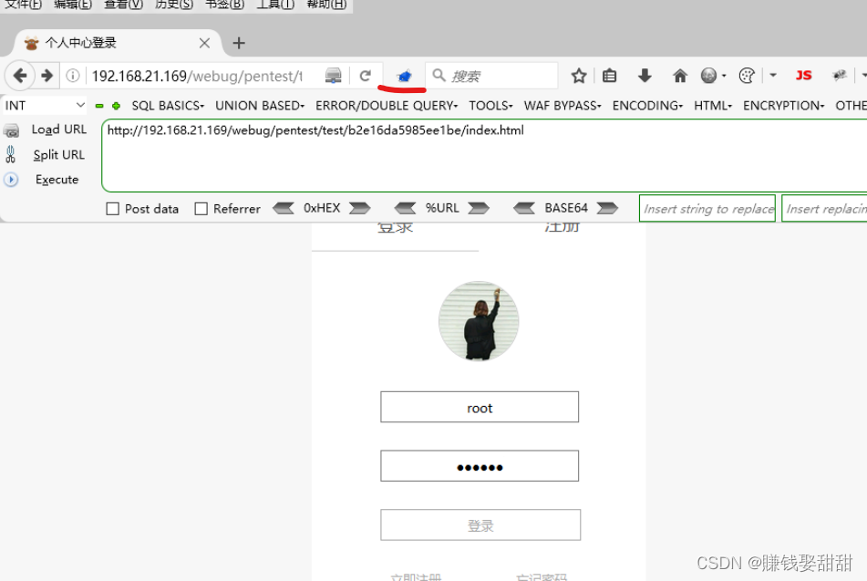
Task: Toggle the red JS icon
Action: (803, 76)
